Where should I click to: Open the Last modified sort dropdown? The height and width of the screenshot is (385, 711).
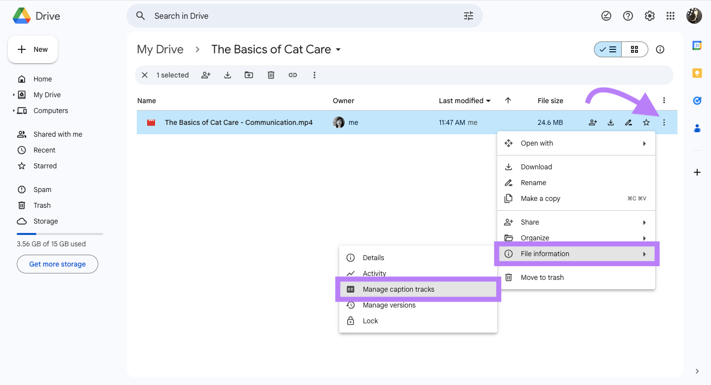pyautogui.click(x=465, y=100)
